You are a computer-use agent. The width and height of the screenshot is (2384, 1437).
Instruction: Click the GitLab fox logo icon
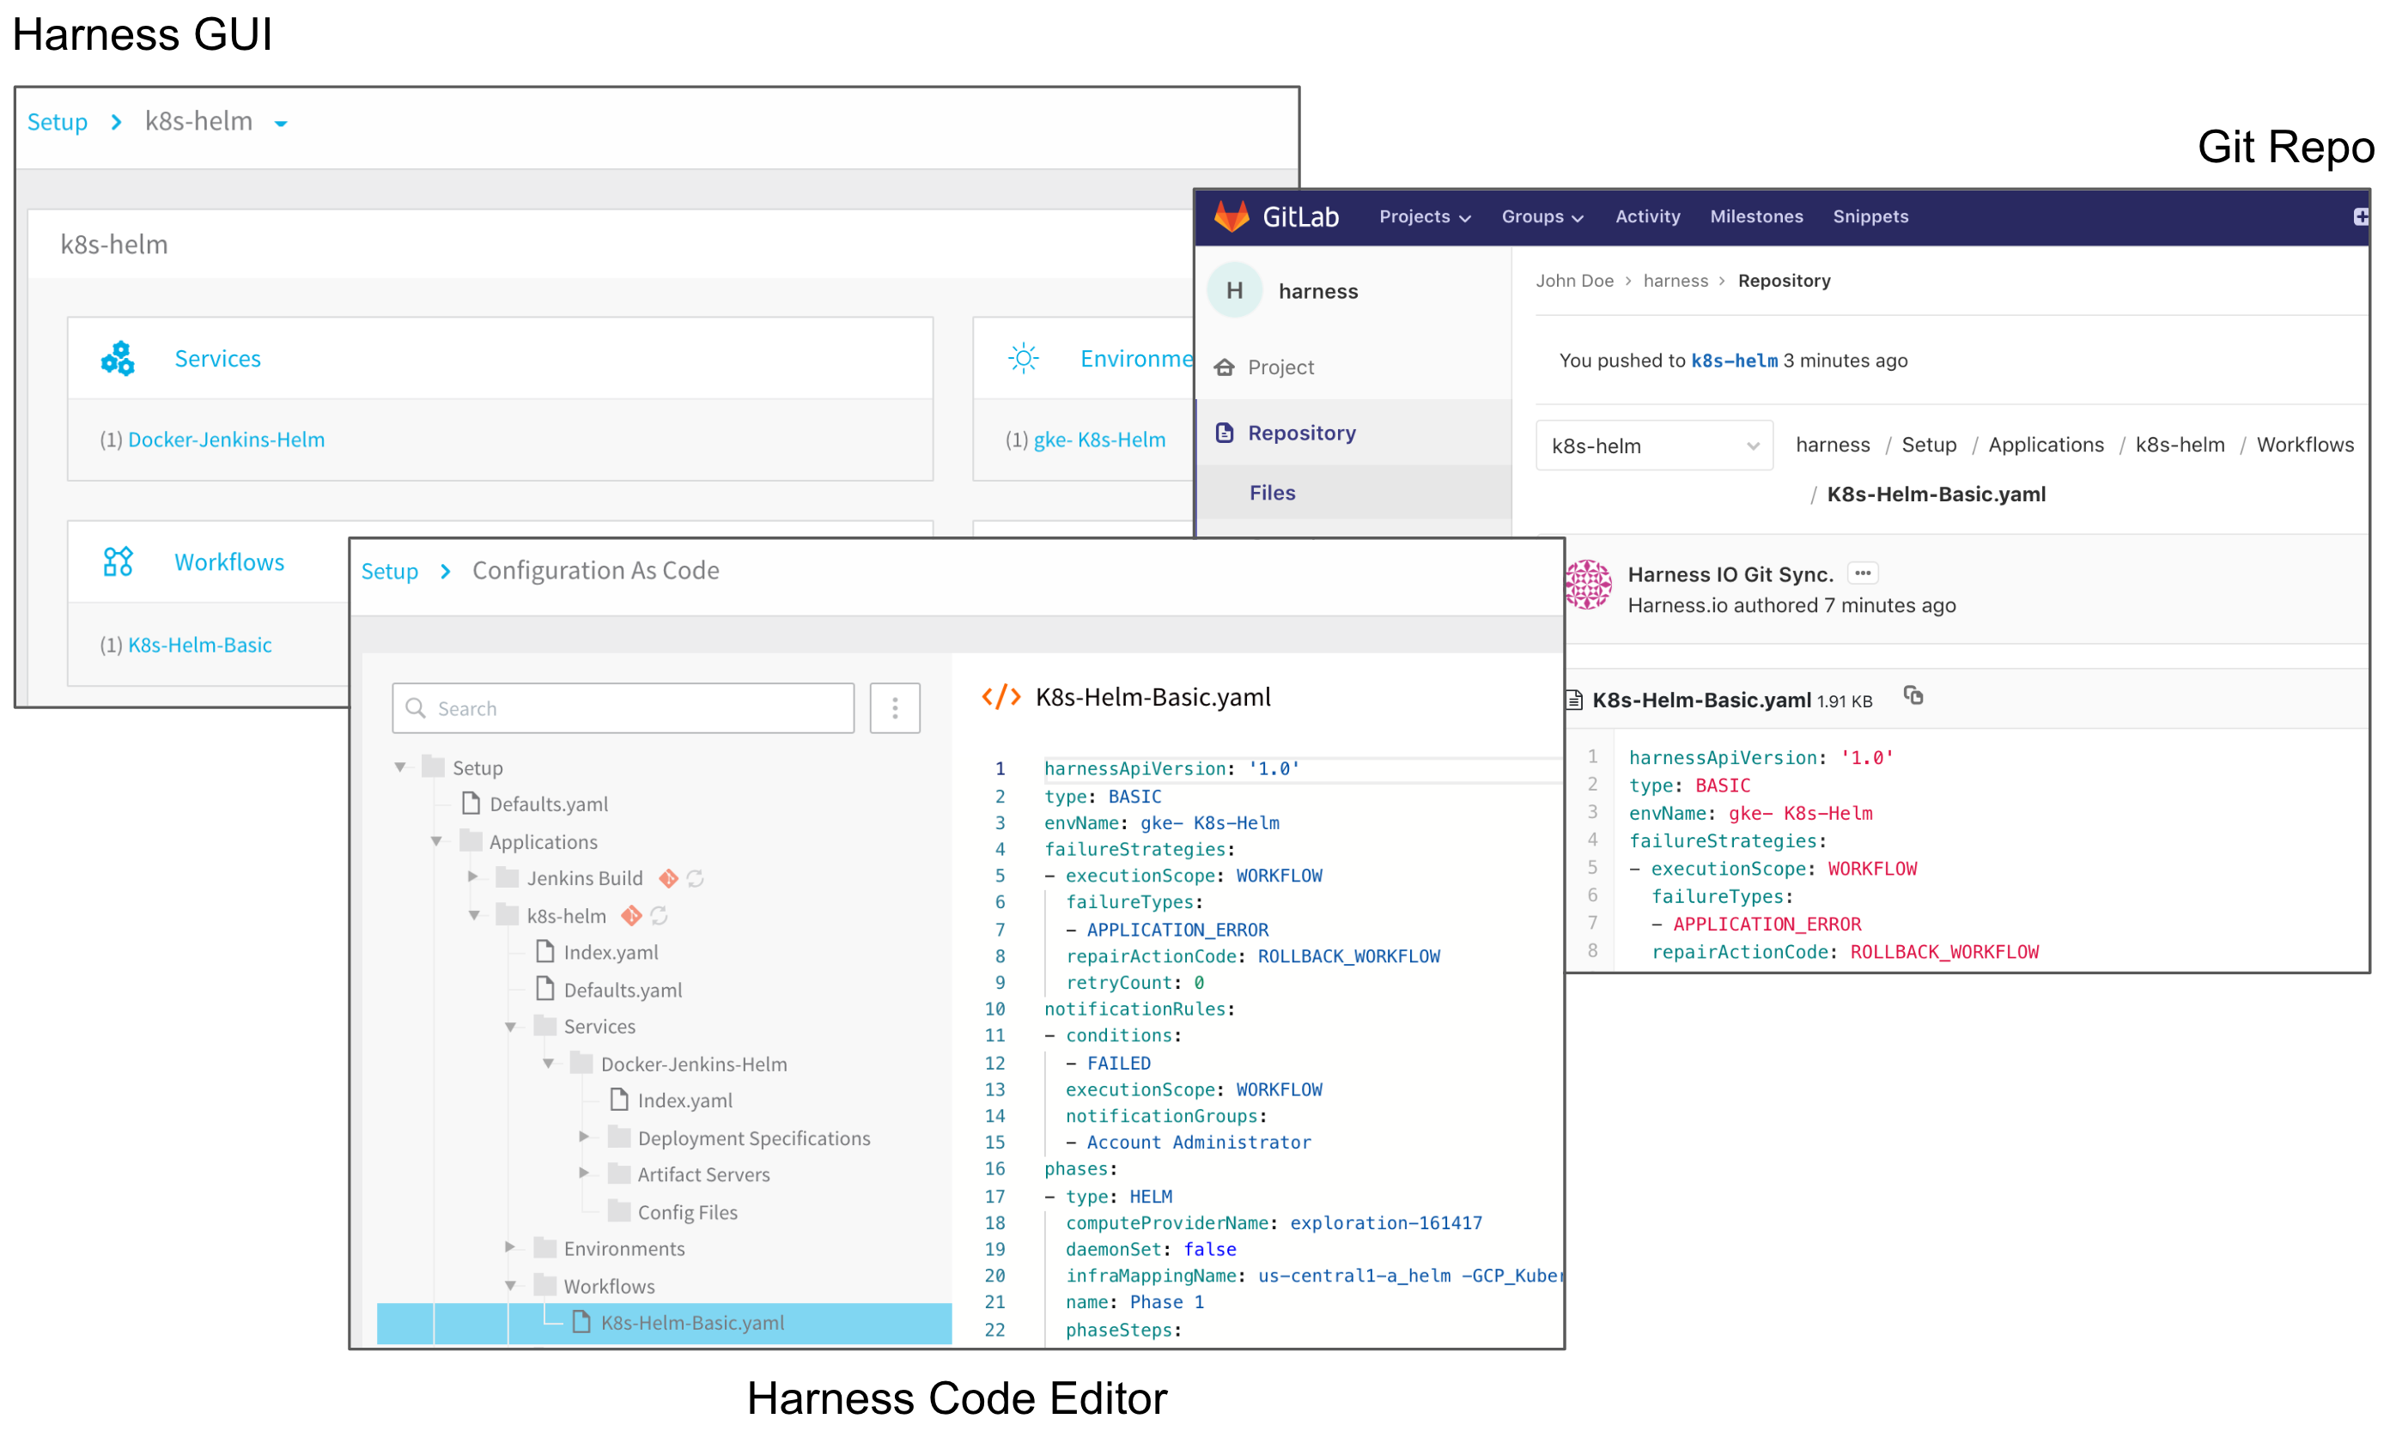(1232, 216)
